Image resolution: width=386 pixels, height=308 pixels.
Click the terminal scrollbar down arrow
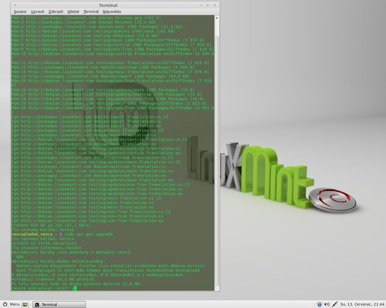[217, 288]
